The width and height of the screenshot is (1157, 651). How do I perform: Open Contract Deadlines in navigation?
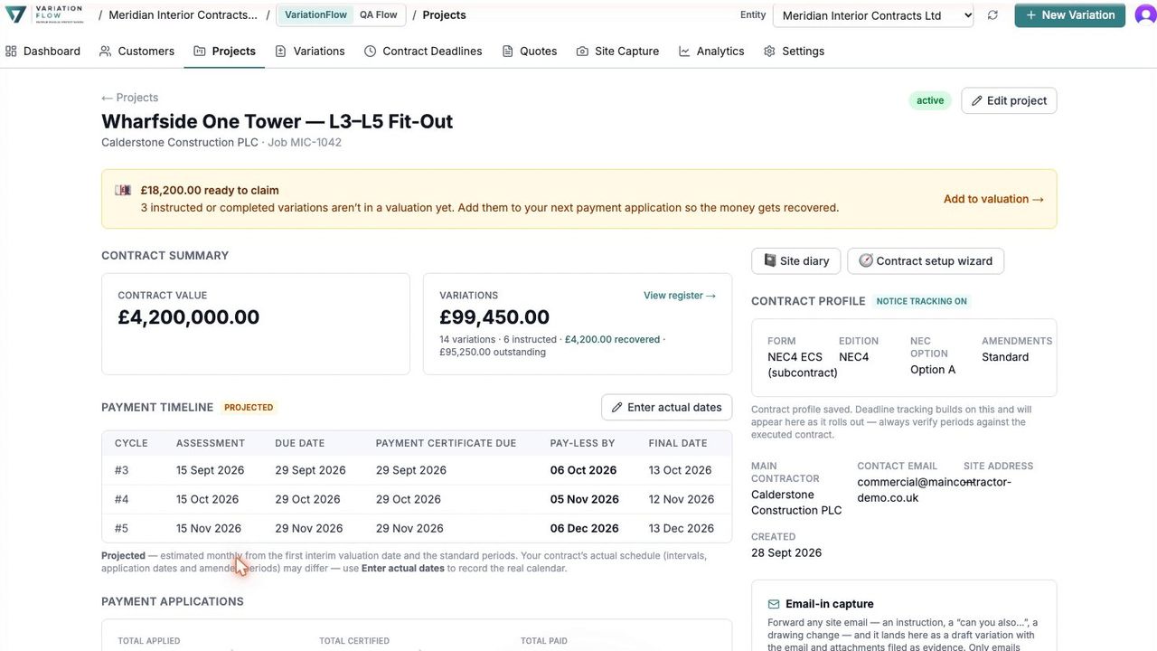[x=423, y=52]
